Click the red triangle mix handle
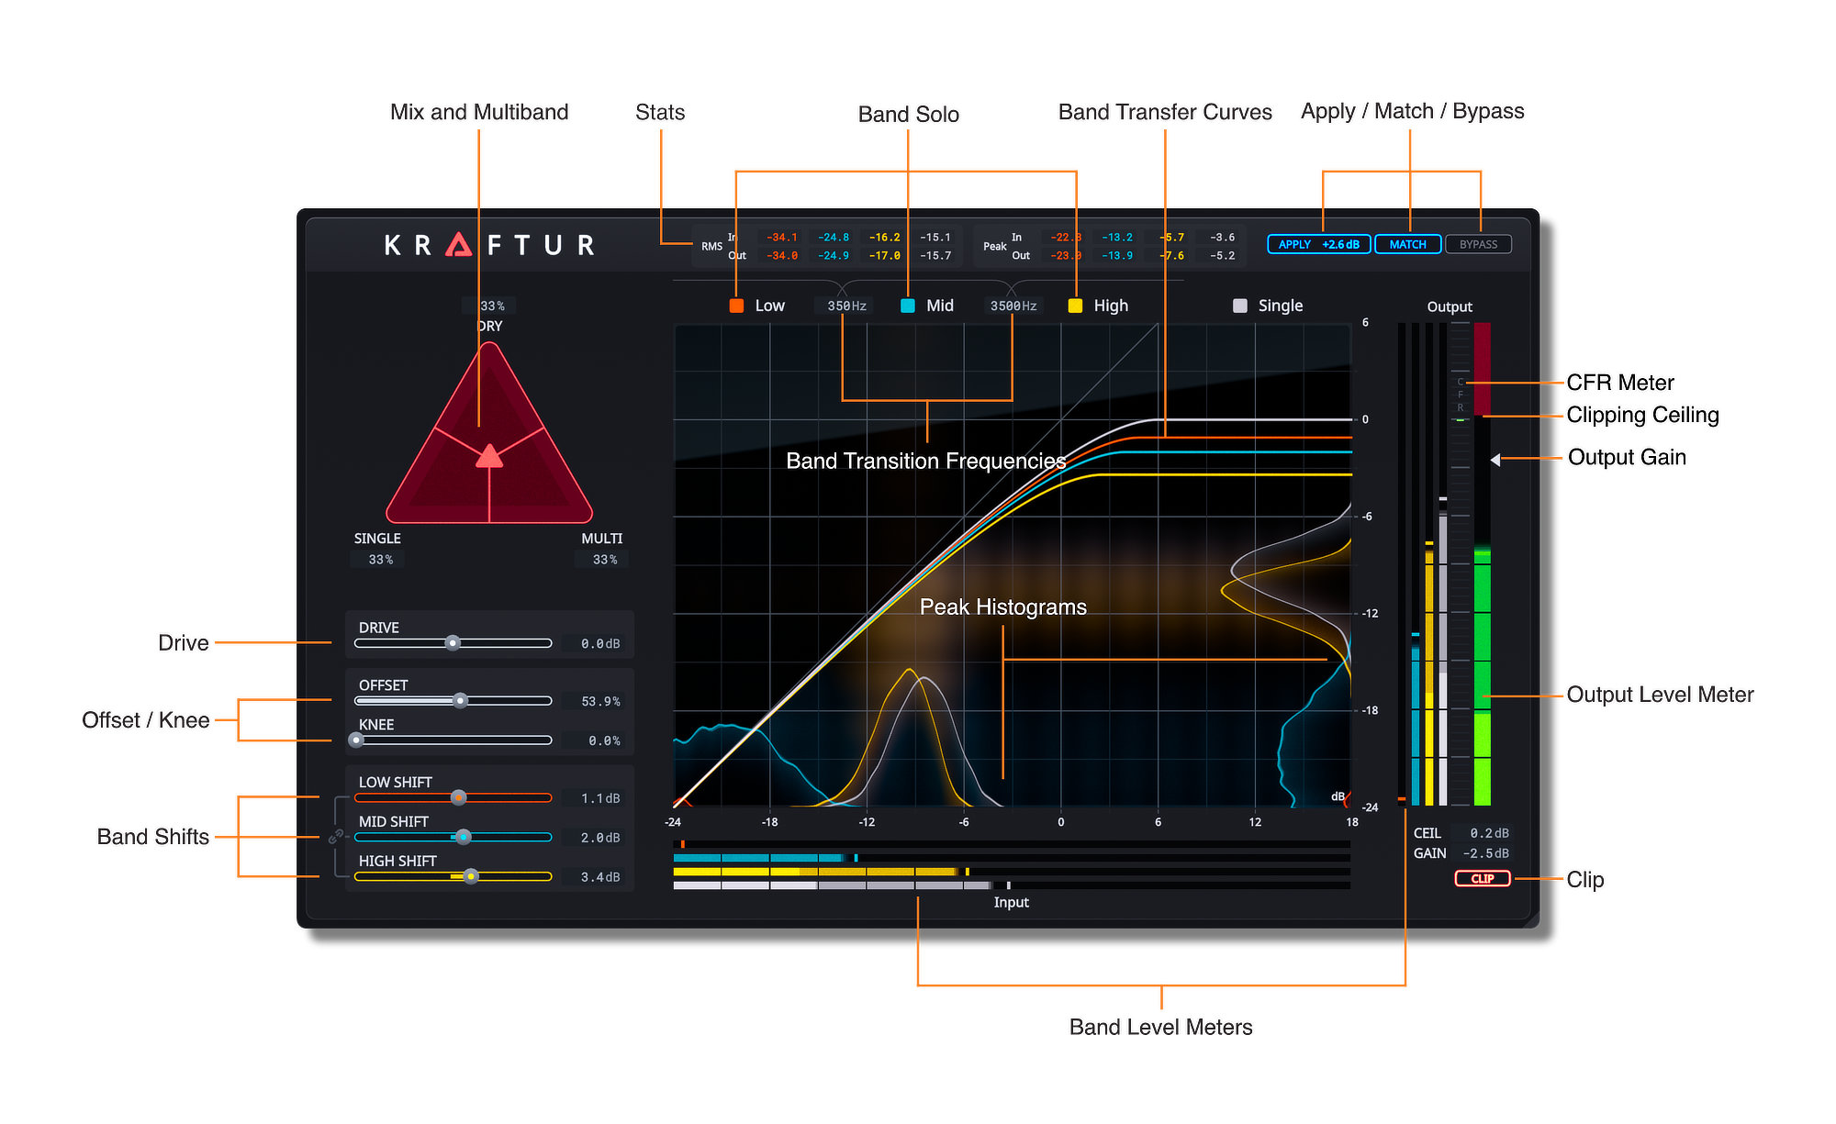Viewport: 1836px width, 1124px height. (x=489, y=456)
